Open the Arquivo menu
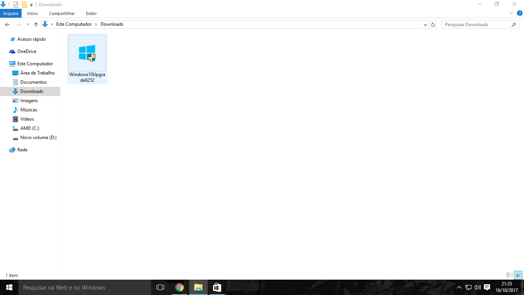 pyautogui.click(x=11, y=13)
